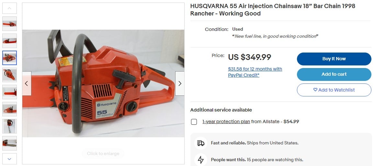
Task: Click the lightning bolt icon
Action: tap(200, 160)
